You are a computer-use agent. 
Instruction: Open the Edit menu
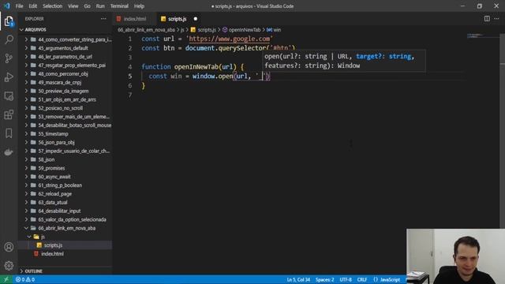pos(32,6)
